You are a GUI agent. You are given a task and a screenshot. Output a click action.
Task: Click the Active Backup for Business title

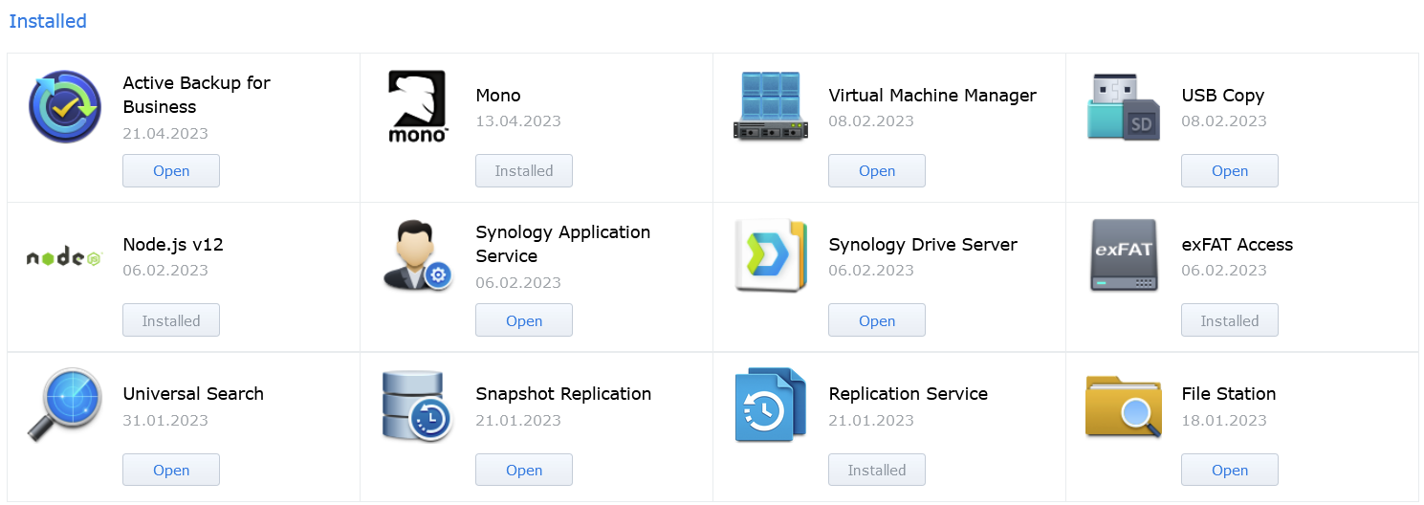click(197, 95)
